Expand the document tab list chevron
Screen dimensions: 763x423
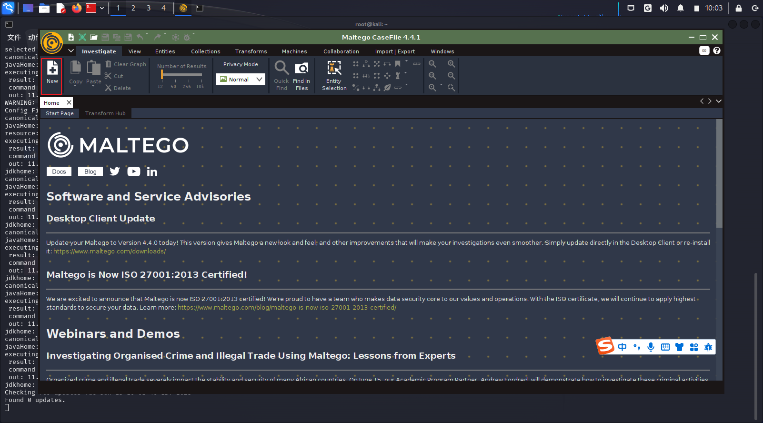[x=719, y=101]
